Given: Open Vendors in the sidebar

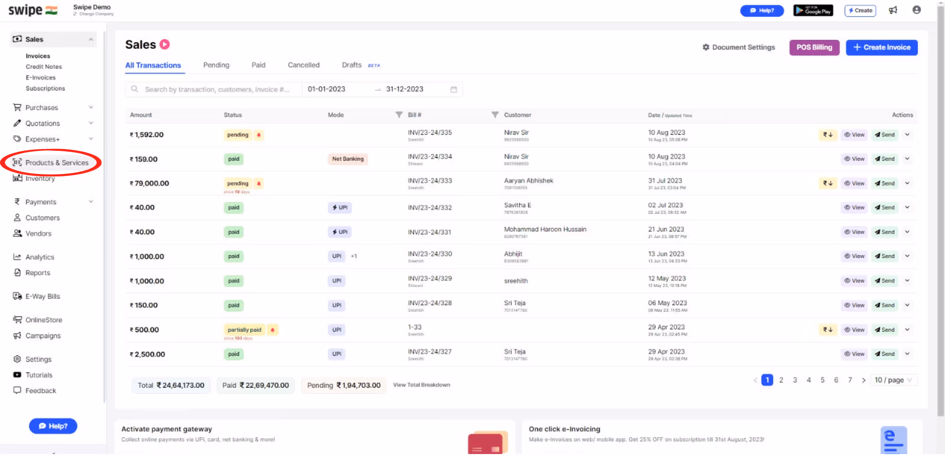Looking at the screenshot, I should pyautogui.click(x=32, y=233).
